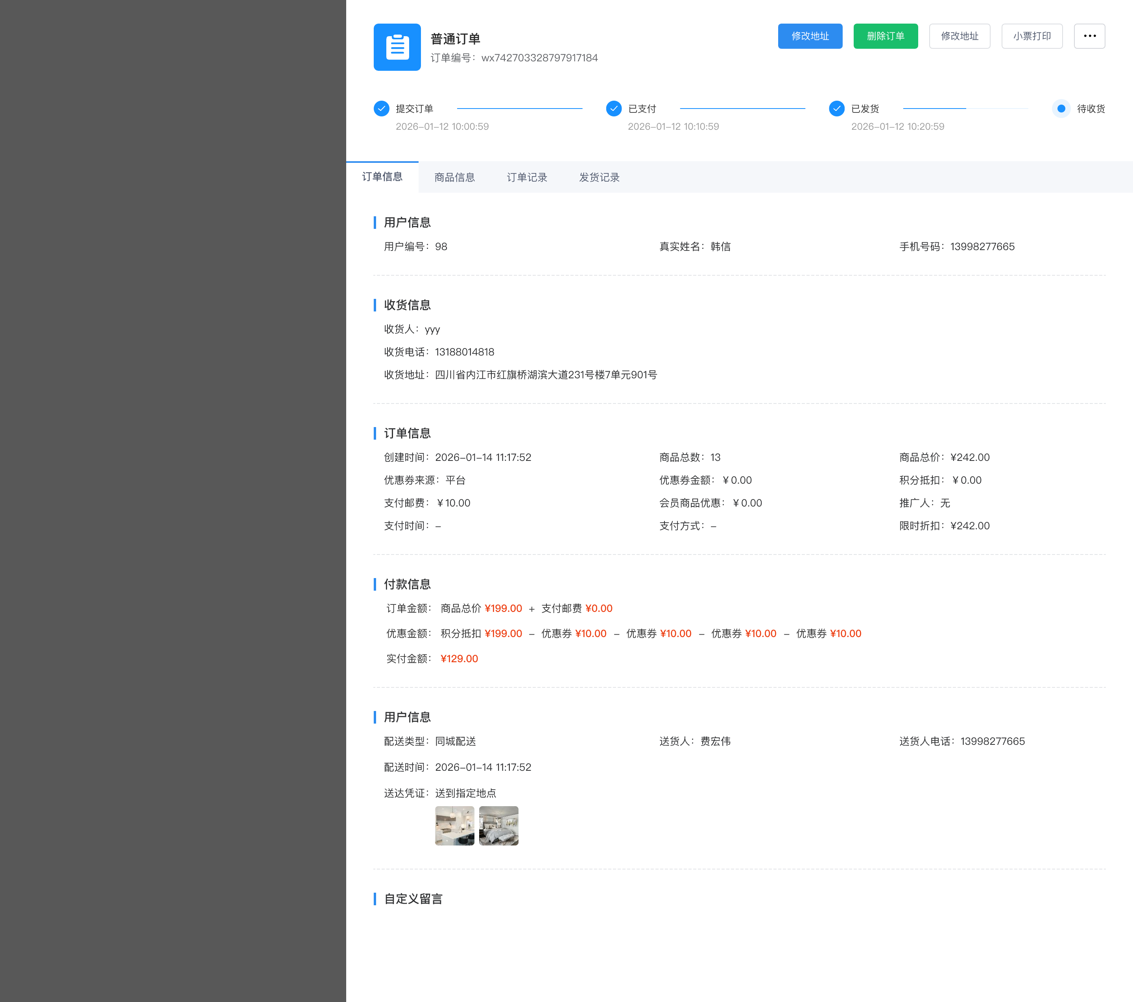The image size is (1133, 1002).
Task: Click the outlined 修改地址 button
Action: point(959,36)
